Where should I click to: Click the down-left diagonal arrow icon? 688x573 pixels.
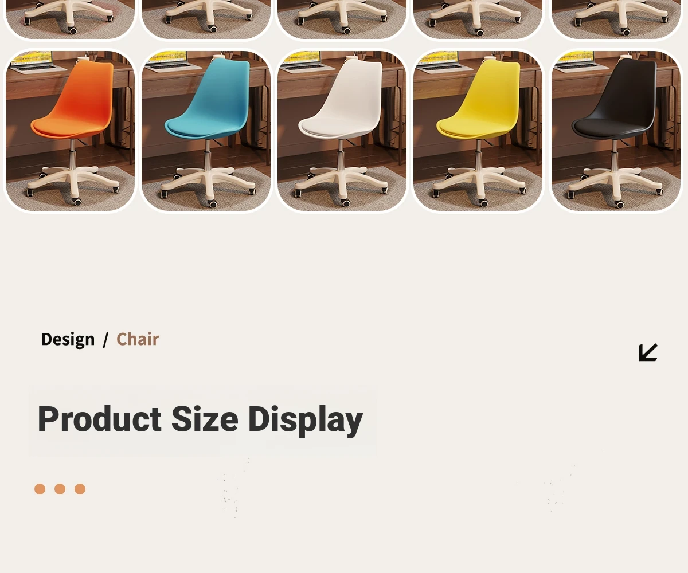(648, 352)
